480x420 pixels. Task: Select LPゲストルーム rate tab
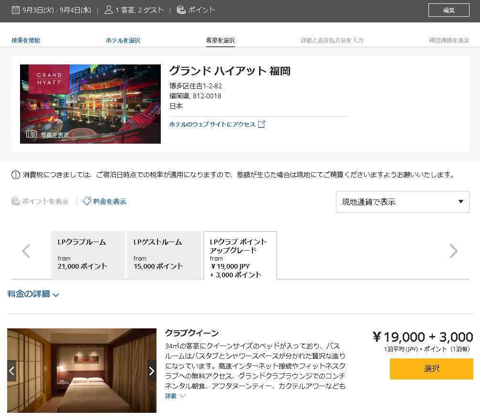pos(164,255)
